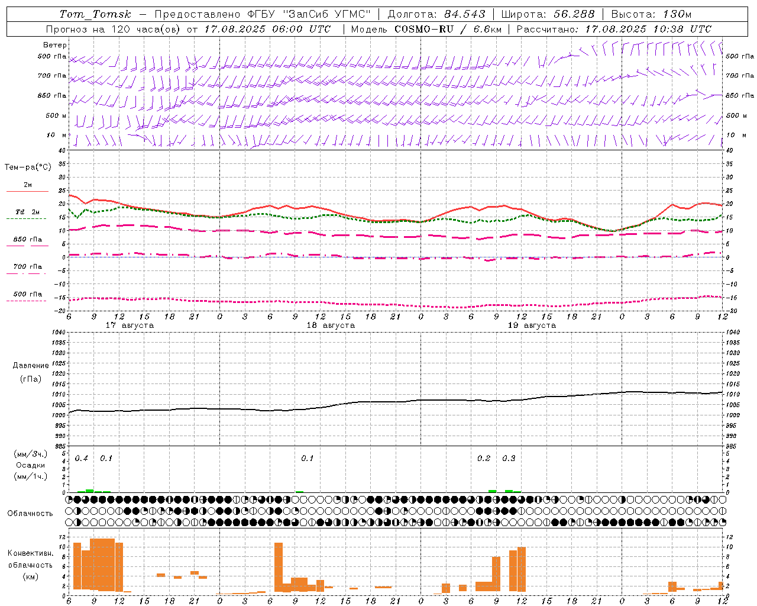Screen dimensions: 757x606
Task: Click the "Ветер" wind panel label
Action: point(55,45)
